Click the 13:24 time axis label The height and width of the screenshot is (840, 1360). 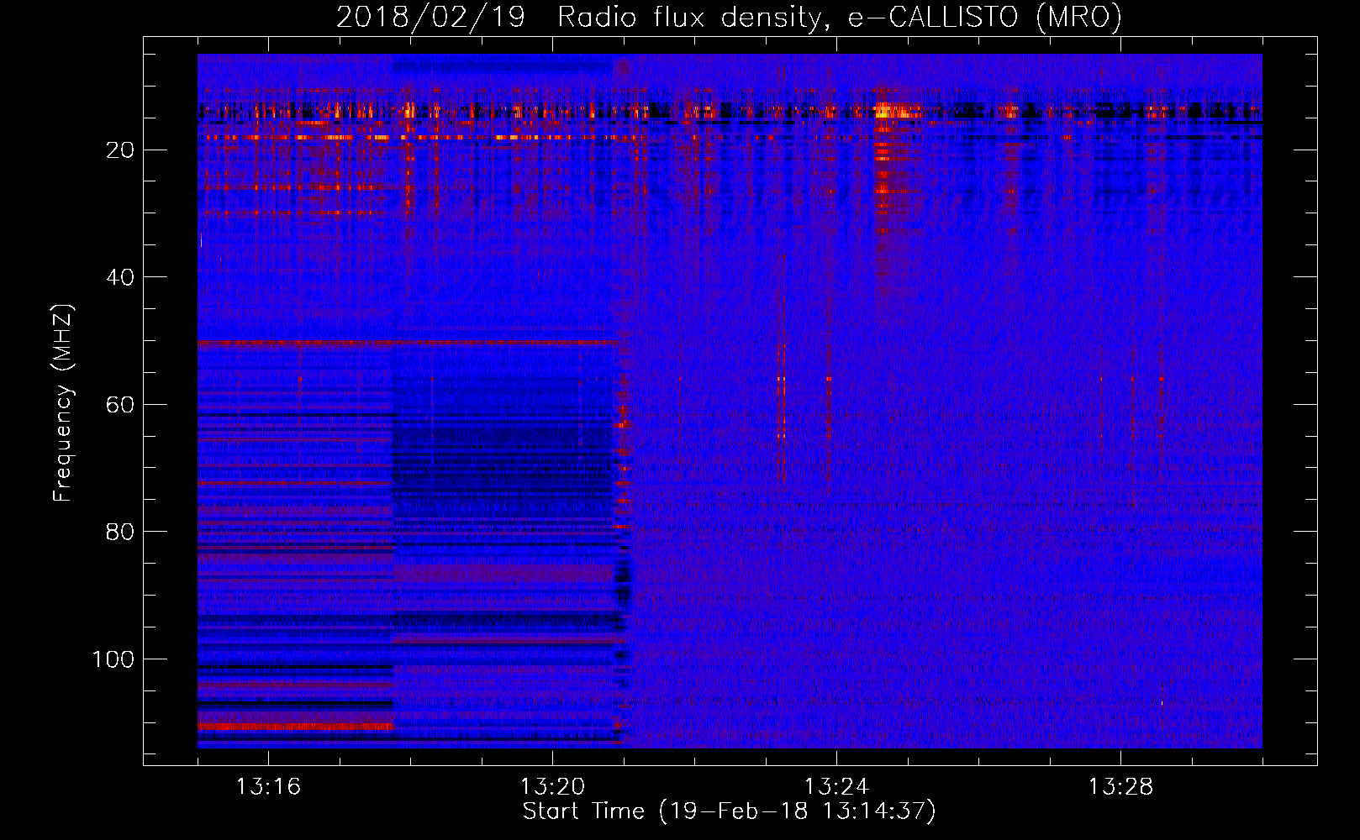pos(836,787)
